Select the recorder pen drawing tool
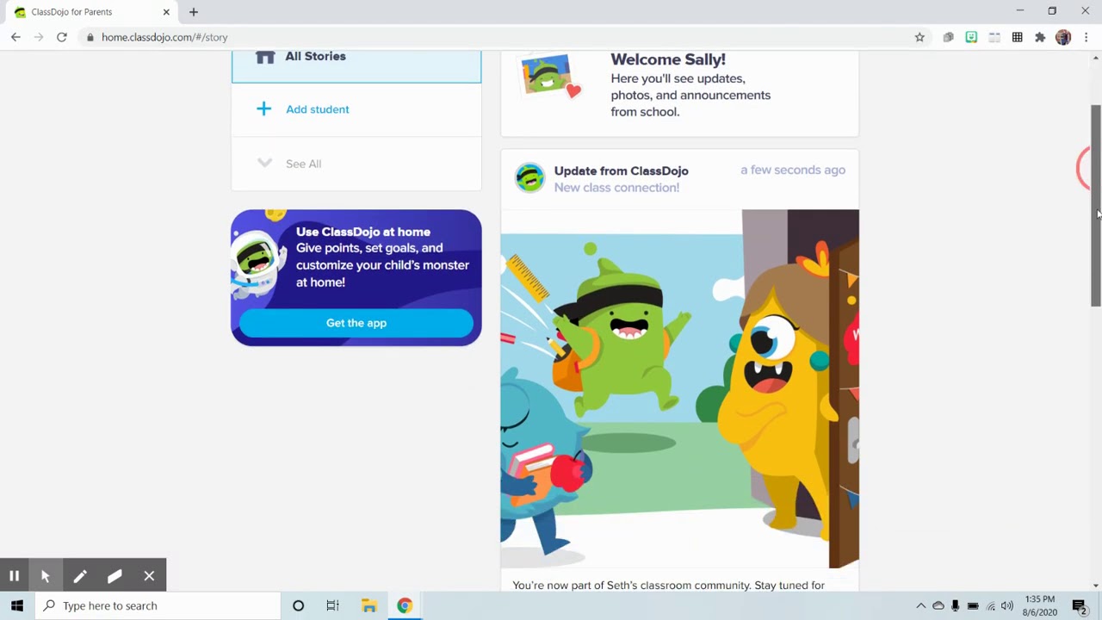The width and height of the screenshot is (1102, 620). (x=80, y=576)
